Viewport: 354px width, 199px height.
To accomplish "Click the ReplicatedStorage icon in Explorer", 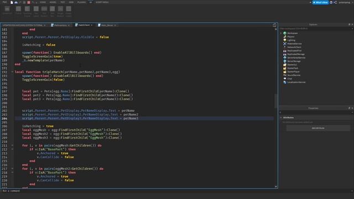I will [x=285, y=54].
